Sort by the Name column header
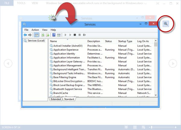This screenshot has height=130, width=181. 67,41
